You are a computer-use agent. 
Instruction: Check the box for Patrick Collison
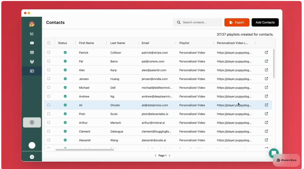pyautogui.click(x=49, y=52)
